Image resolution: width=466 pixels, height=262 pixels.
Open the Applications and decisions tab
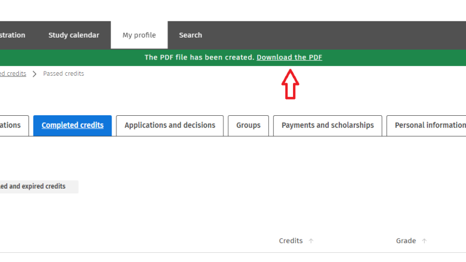click(170, 126)
